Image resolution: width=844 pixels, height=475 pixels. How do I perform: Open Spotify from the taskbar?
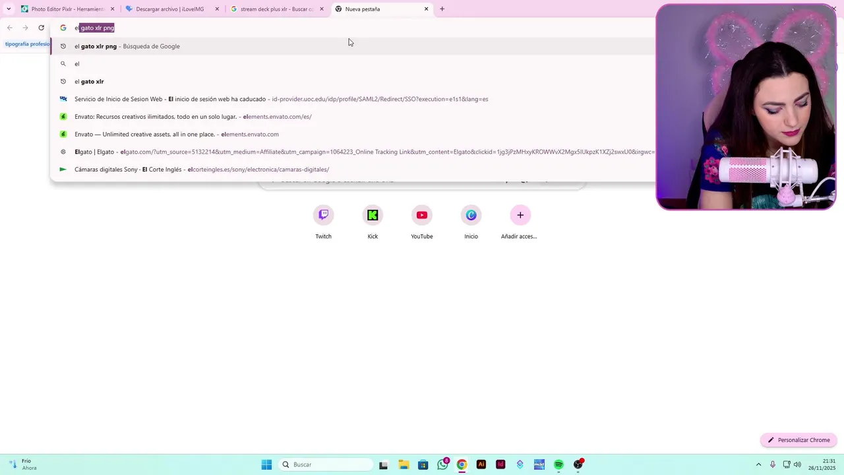pyautogui.click(x=558, y=464)
